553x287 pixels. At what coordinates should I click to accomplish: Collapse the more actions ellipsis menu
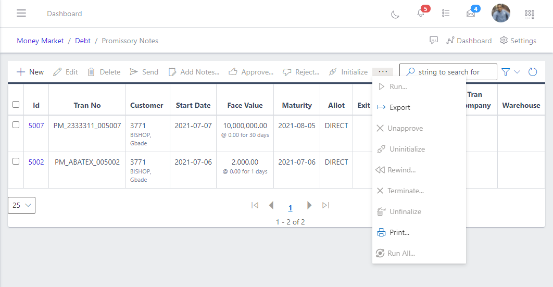pyautogui.click(x=383, y=71)
